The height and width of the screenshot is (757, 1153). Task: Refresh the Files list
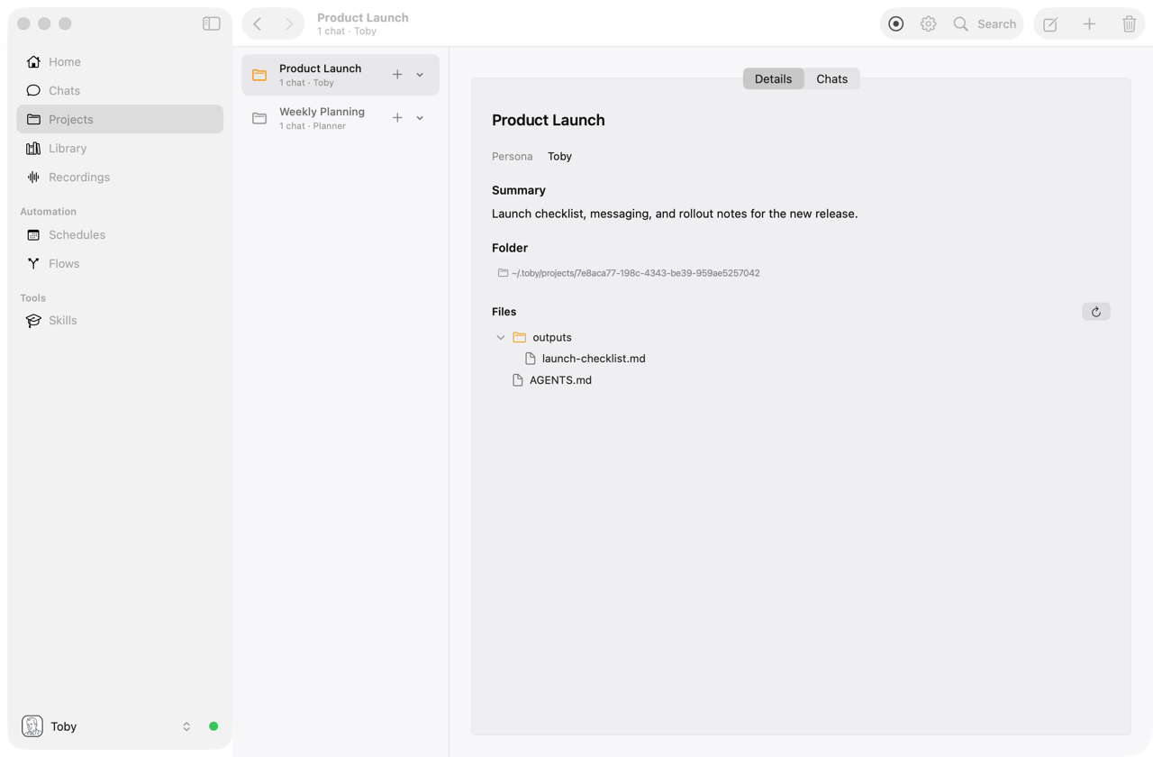pyautogui.click(x=1095, y=312)
